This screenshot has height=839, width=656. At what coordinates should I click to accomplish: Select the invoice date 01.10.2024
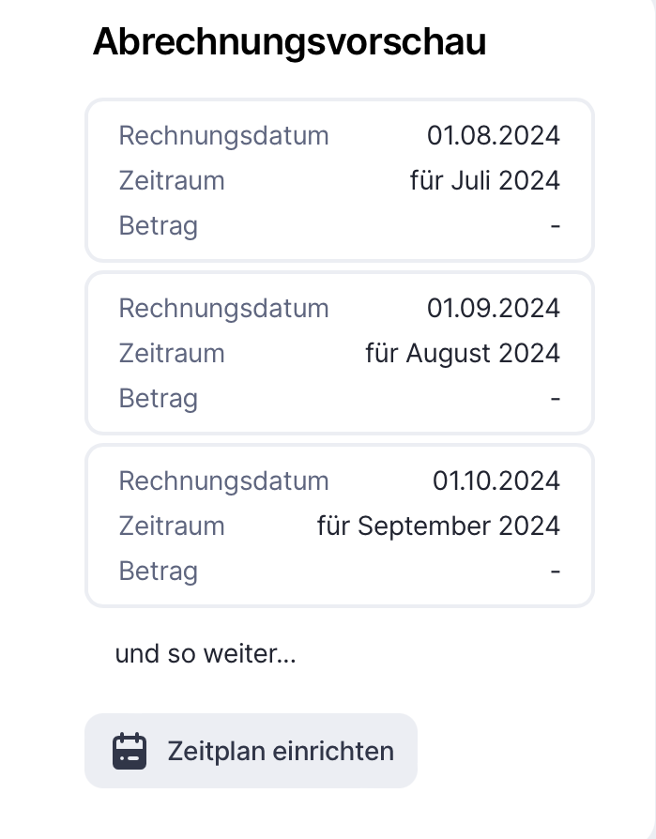[x=496, y=481]
